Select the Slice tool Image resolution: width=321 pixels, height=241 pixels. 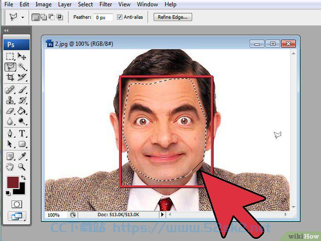pos(22,77)
